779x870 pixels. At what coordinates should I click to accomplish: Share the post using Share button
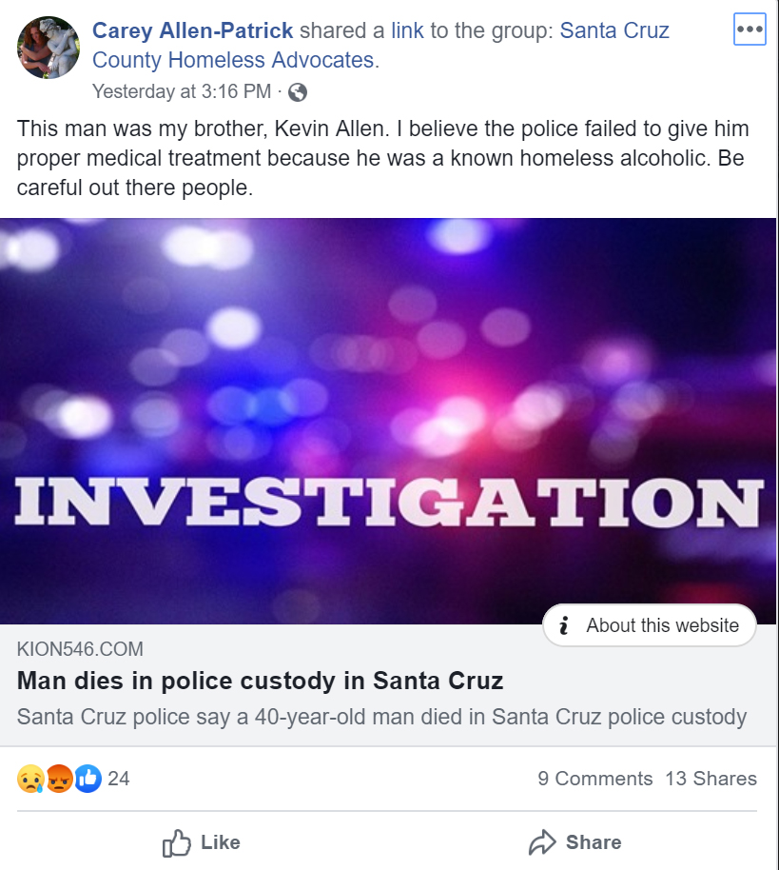pos(575,842)
